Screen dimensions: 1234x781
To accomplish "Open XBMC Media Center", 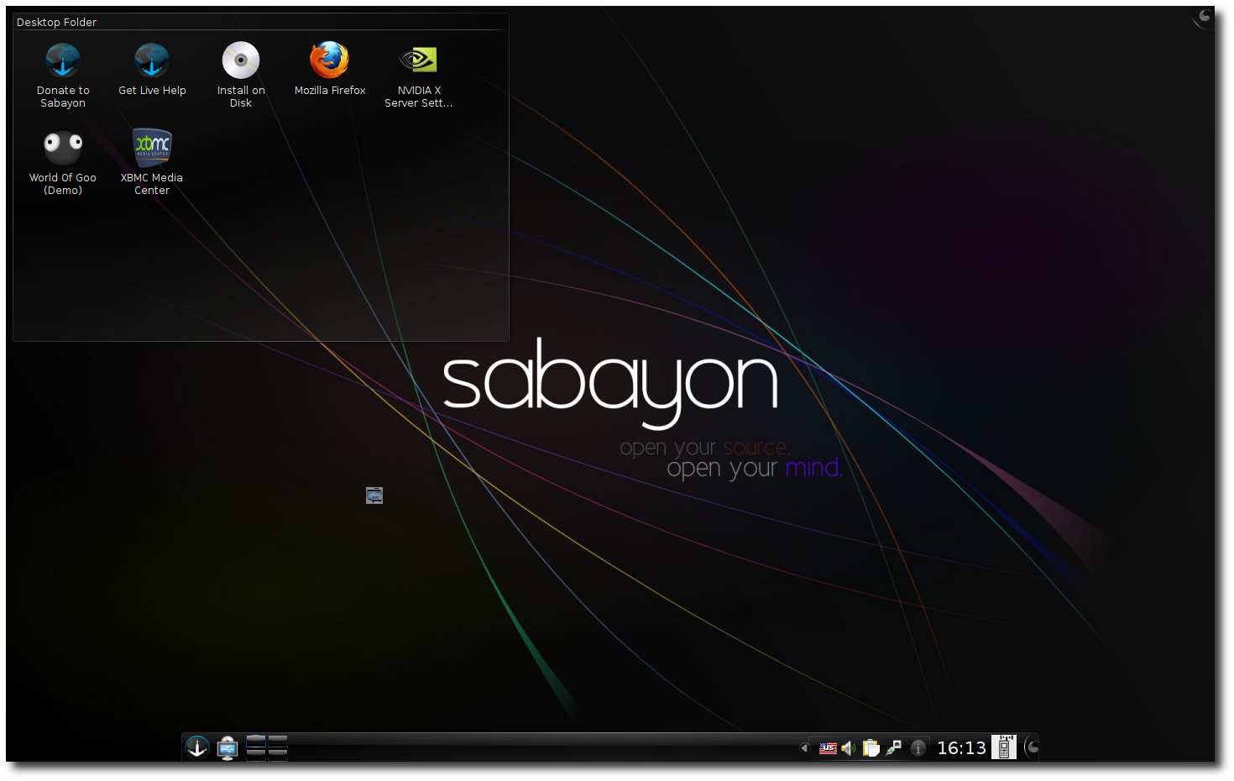I will pyautogui.click(x=151, y=147).
